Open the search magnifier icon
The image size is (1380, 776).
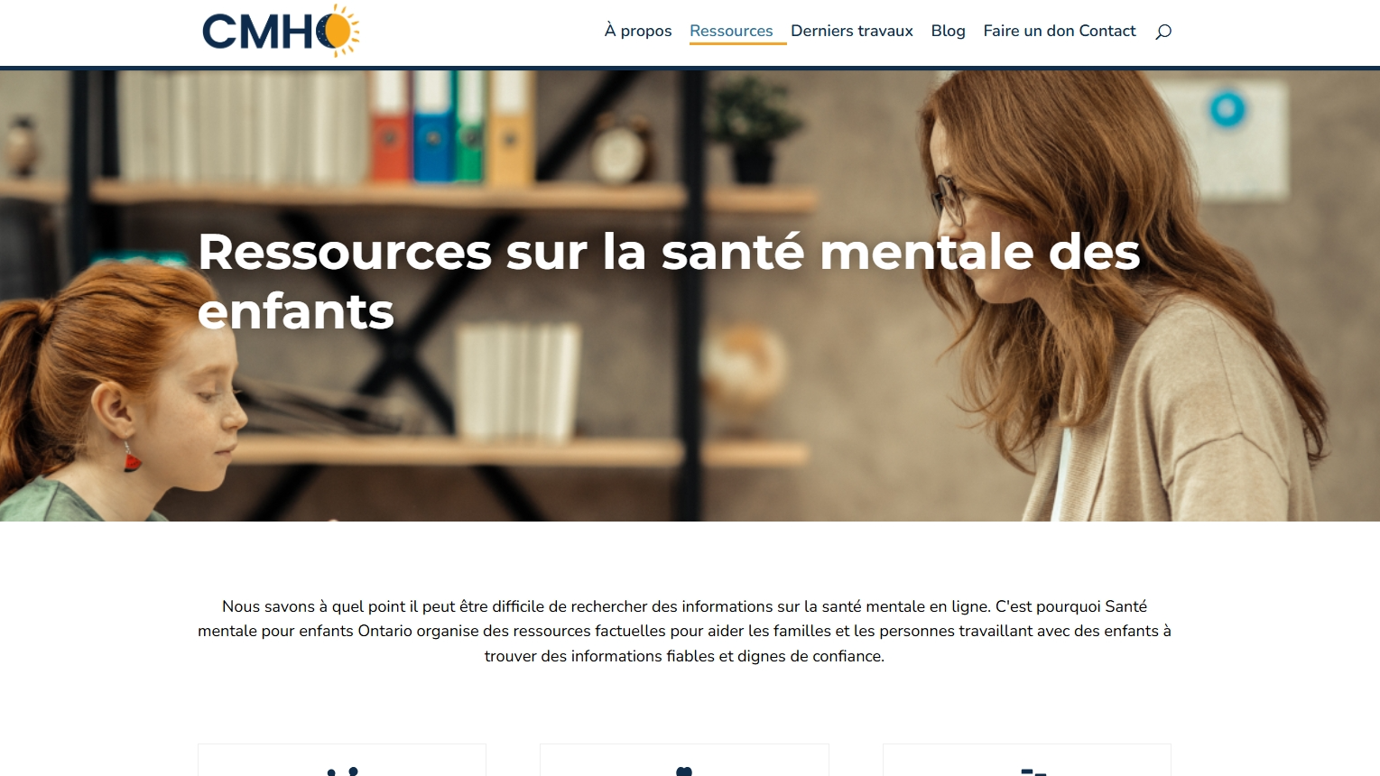click(x=1163, y=32)
